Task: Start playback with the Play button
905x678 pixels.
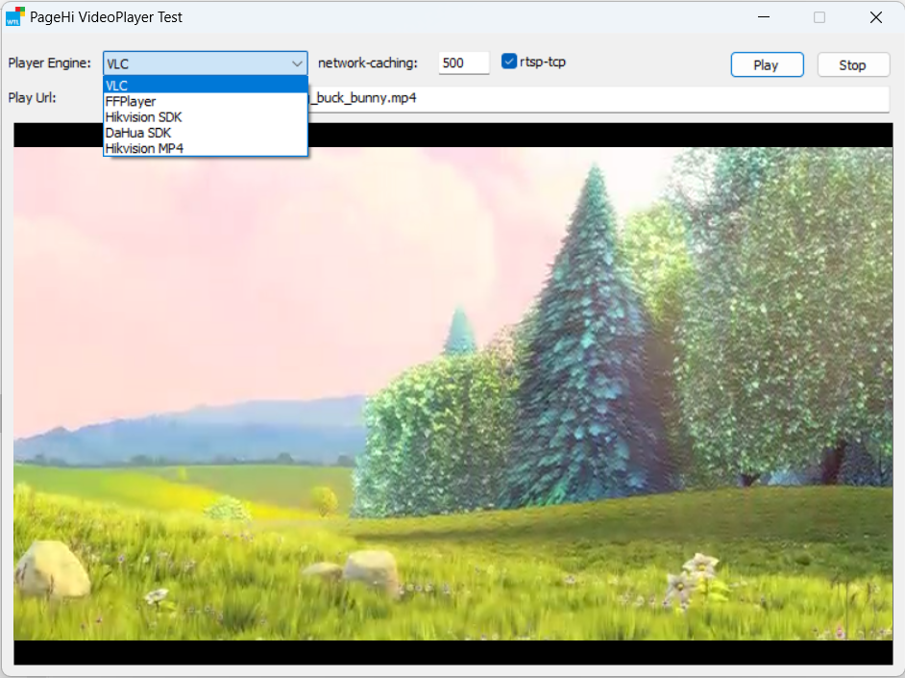Action: pos(767,64)
